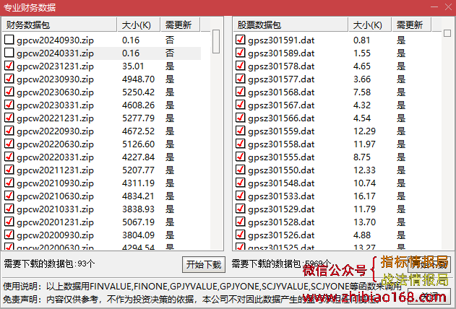Uncheck the gpsz301577.dat checkbox
This screenshot has width=456, height=309.
tap(240, 79)
